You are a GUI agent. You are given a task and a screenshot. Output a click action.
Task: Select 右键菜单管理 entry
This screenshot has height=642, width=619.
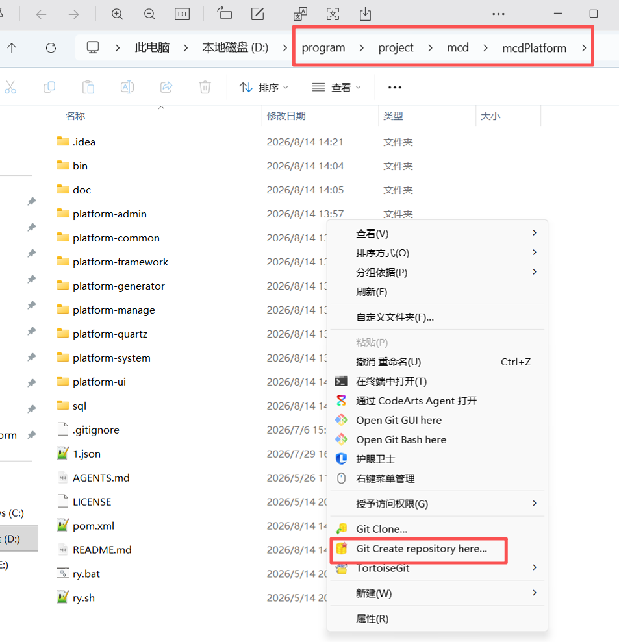[437, 478]
